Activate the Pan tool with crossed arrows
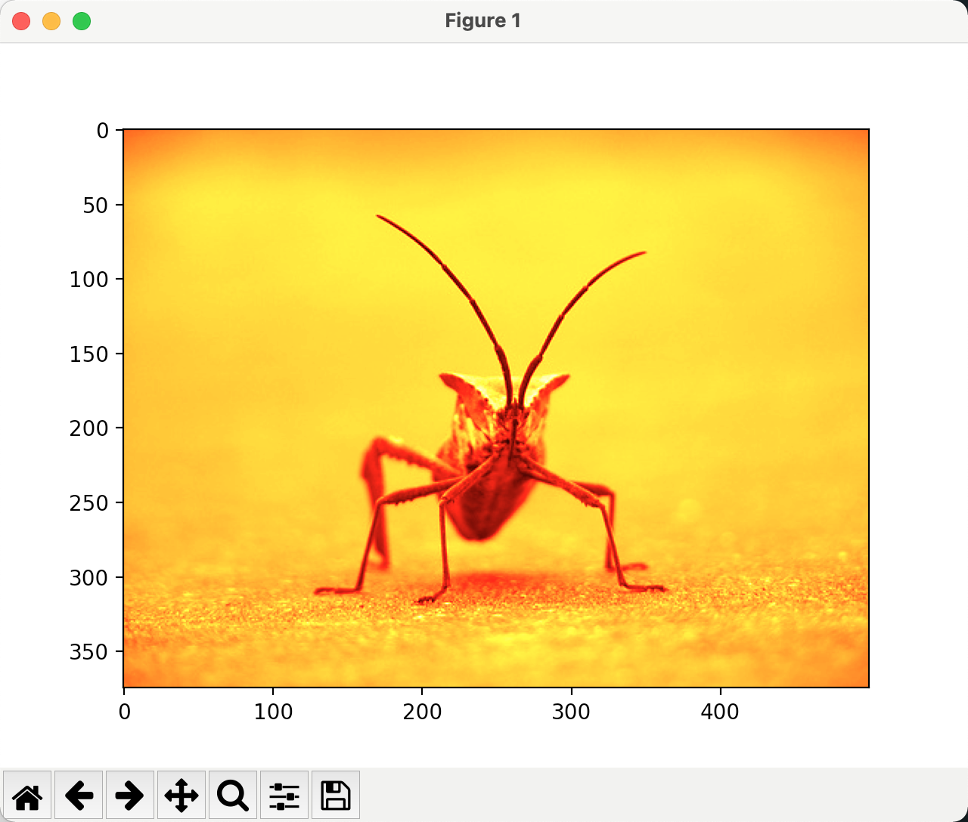The height and width of the screenshot is (822, 968). coord(181,795)
